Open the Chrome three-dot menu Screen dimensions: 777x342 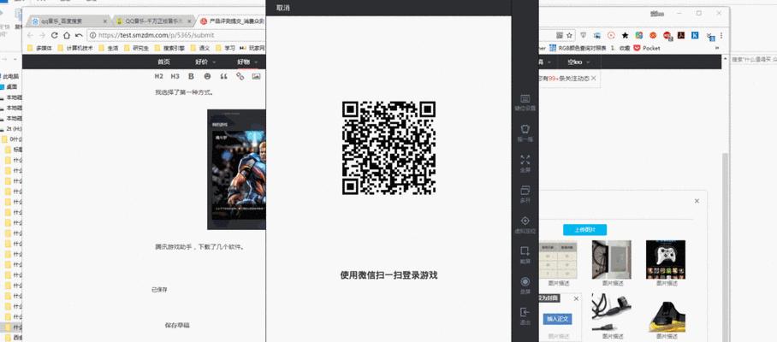[721, 35]
